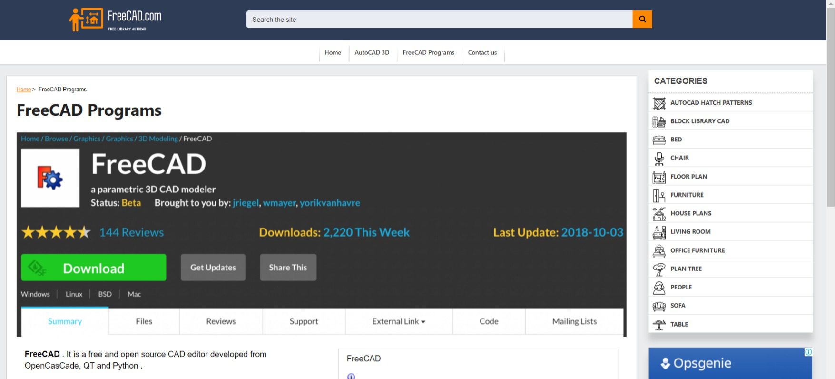This screenshot has height=379, width=835.
Task: Open the jriegel author link
Action: [x=246, y=203]
